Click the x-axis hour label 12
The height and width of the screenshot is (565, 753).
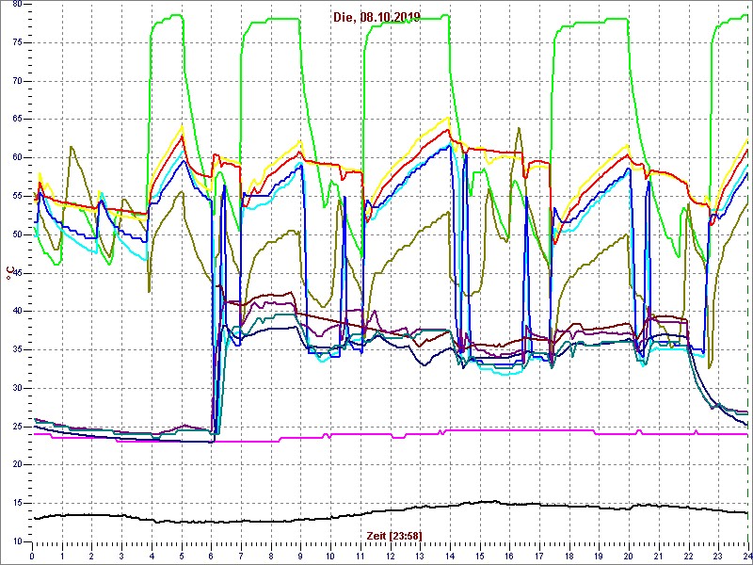tap(391, 556)
